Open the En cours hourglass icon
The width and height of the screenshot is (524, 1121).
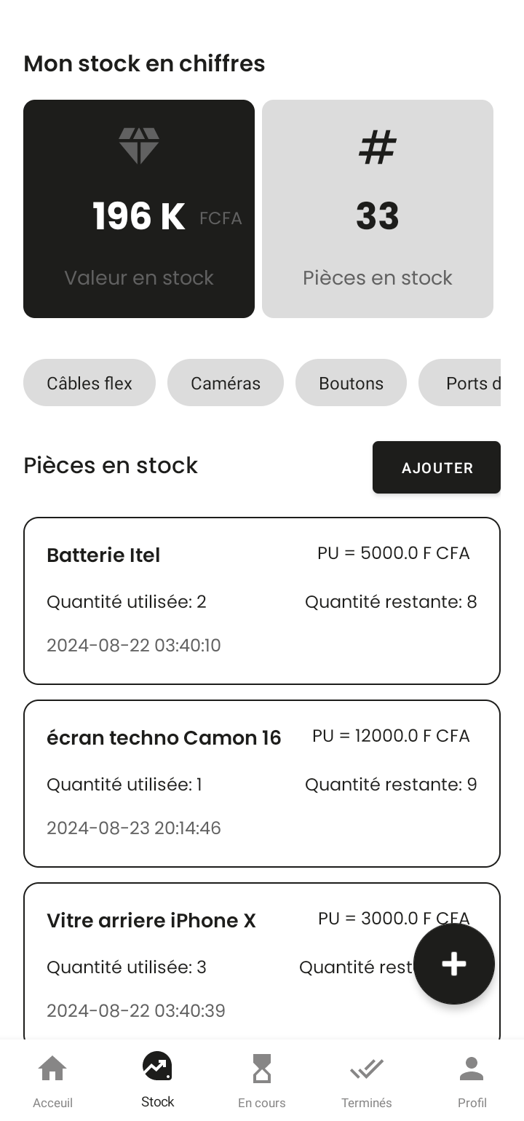pos(262,1069)
